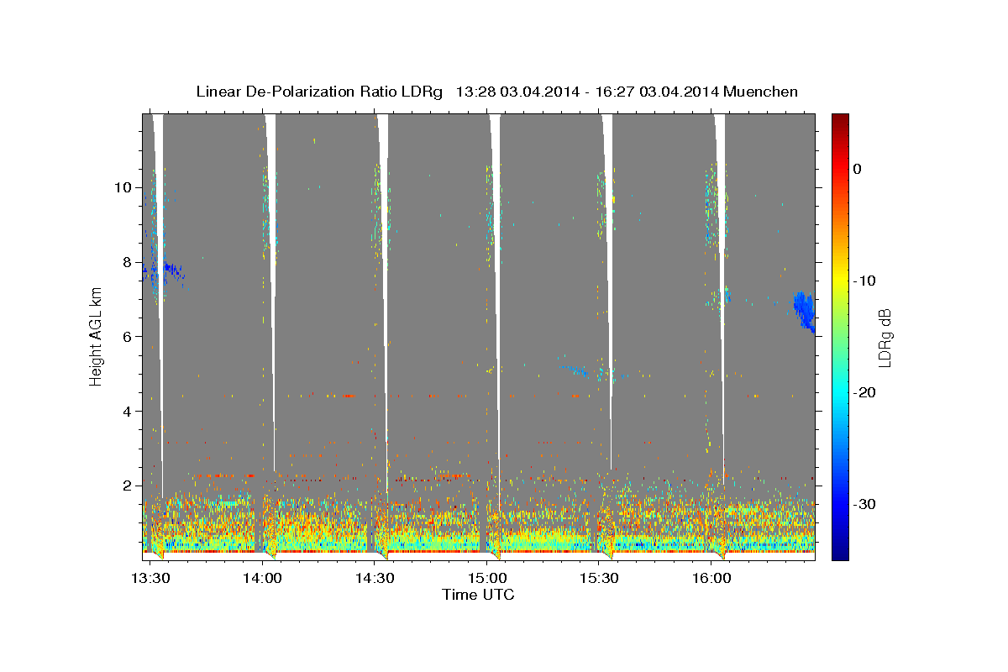Click the height tick label 2
Viewport: 1008px width, 672px height.
point(128,486)
